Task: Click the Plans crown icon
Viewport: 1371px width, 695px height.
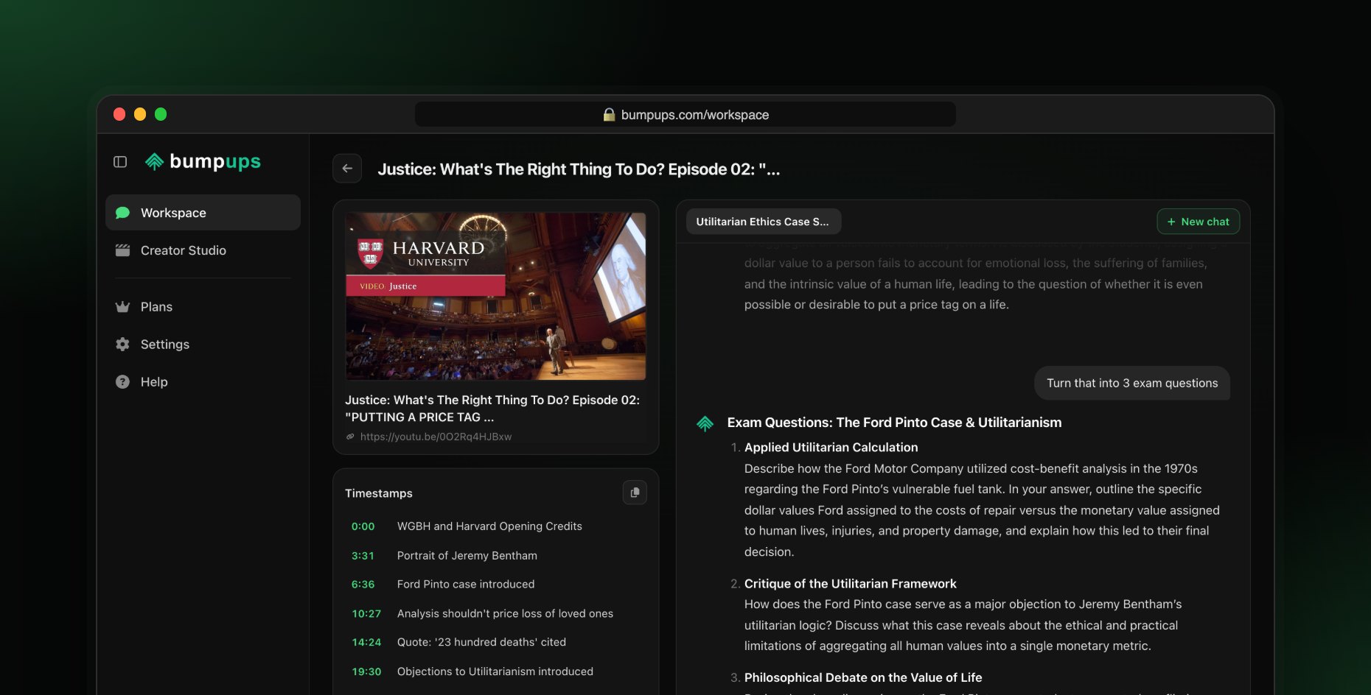Action: tap(122, 307)
